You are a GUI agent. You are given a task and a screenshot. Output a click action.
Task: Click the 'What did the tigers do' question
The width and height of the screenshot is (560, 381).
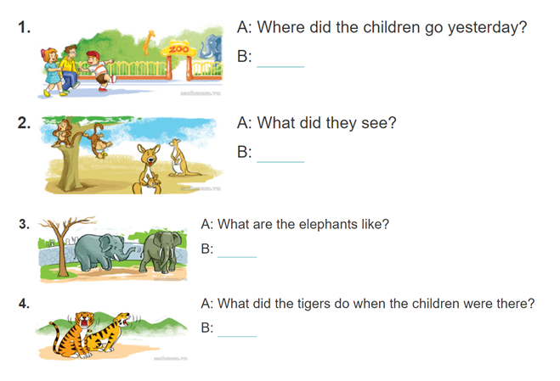tap(367, 303)
